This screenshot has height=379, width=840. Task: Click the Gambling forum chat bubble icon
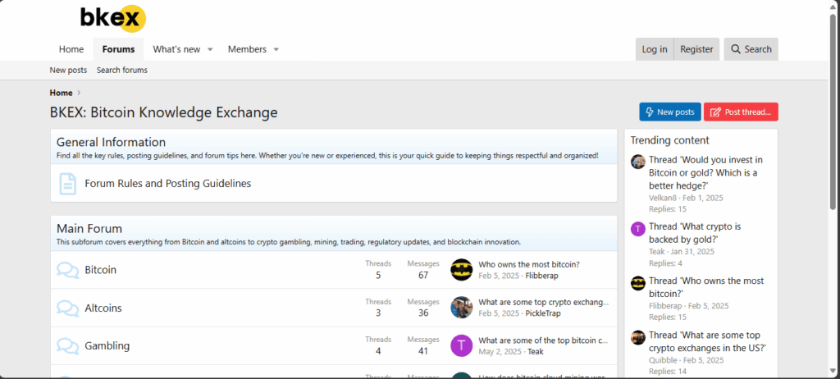(67, 346)
